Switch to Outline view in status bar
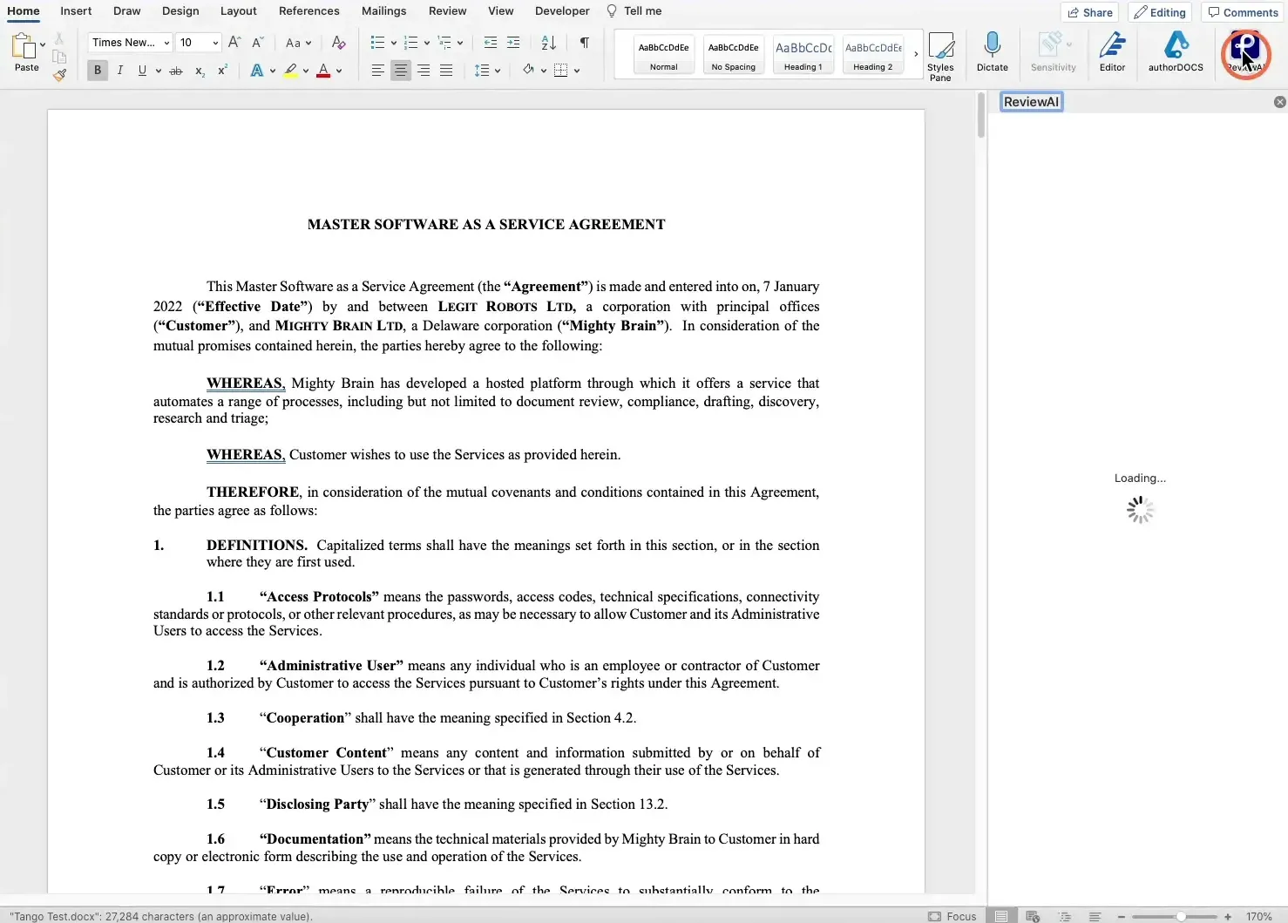Image resolution: width=1288 pixels, height=923 pixels. [1064, 916]
